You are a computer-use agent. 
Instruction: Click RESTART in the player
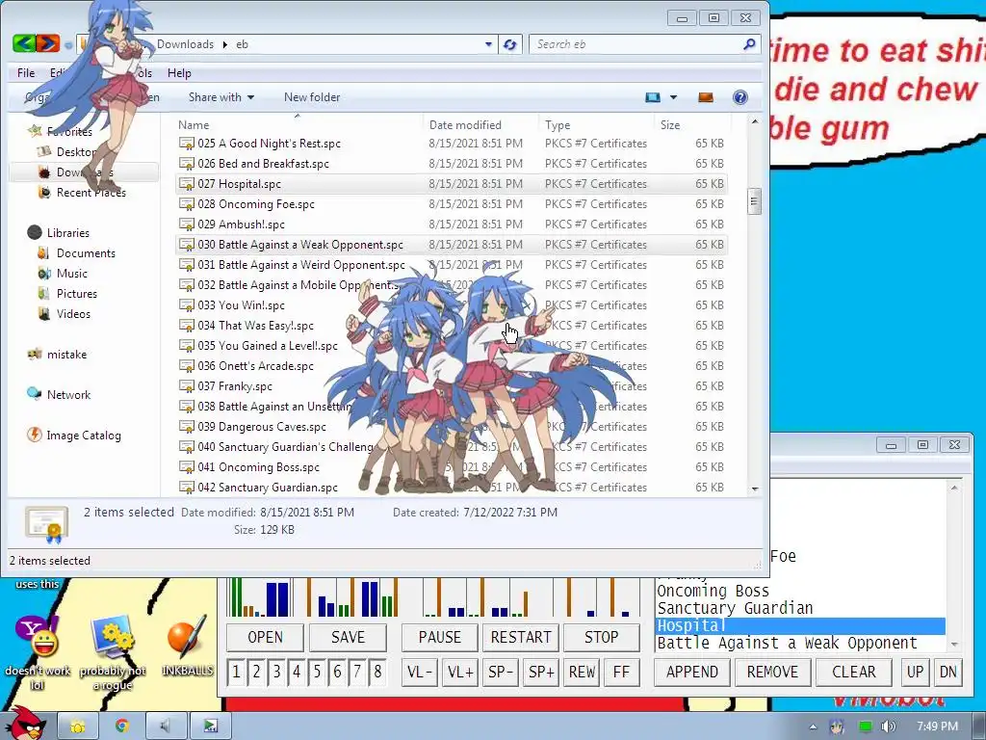click(x=521, y=638)
